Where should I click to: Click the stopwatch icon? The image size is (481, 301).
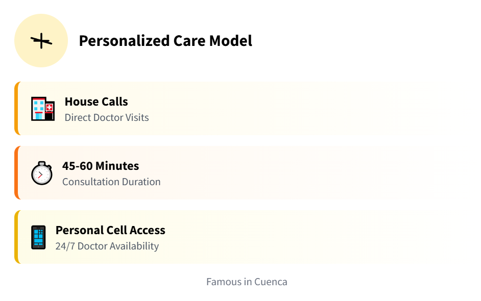[41, 173]
